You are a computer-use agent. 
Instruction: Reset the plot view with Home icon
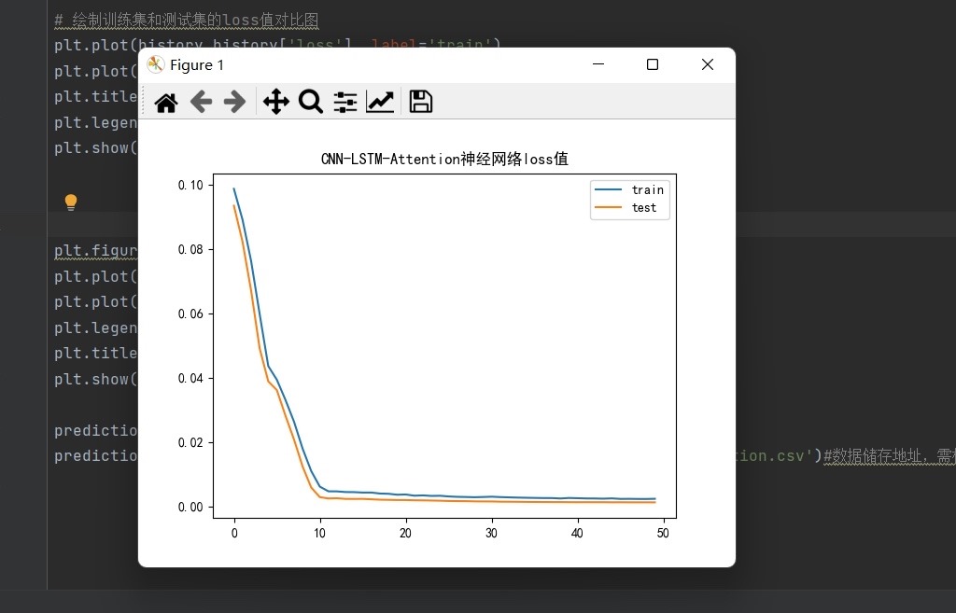[x=166, y=103]
